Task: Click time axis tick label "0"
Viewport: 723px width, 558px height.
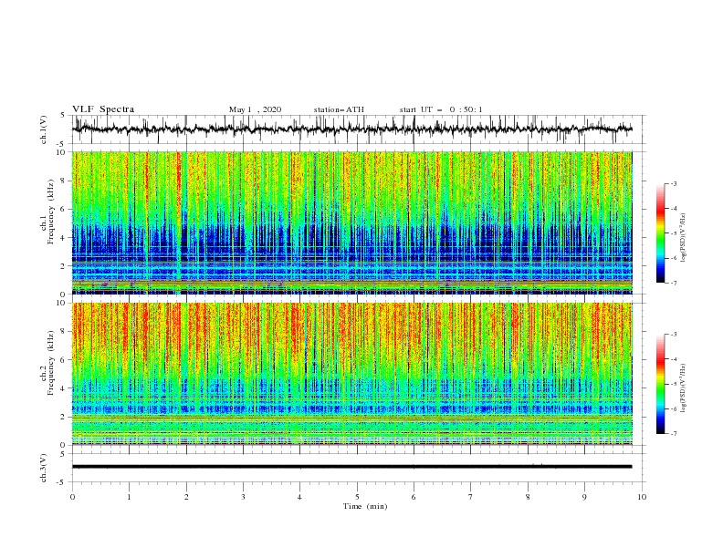Action: 72,497
